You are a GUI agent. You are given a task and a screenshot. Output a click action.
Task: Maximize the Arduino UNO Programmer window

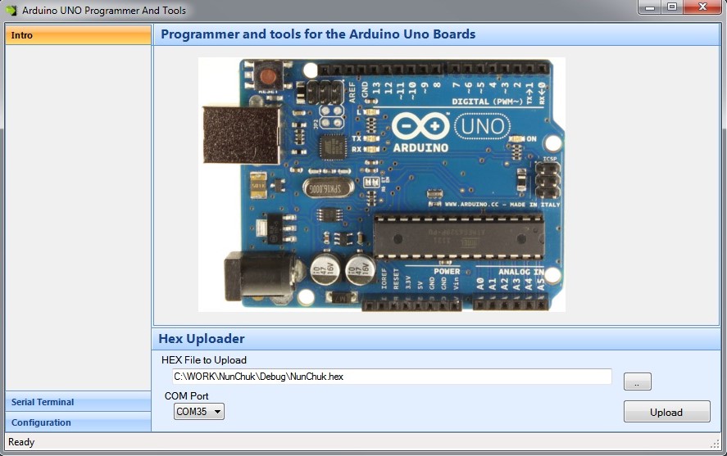[672, 7]
